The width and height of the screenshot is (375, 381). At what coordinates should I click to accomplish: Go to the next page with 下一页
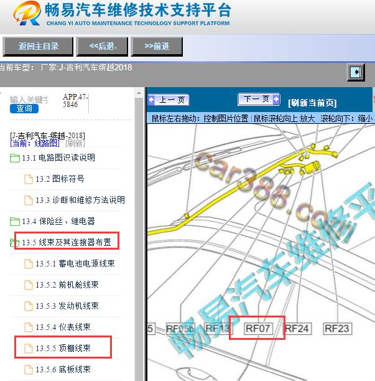tap(259, 99)
